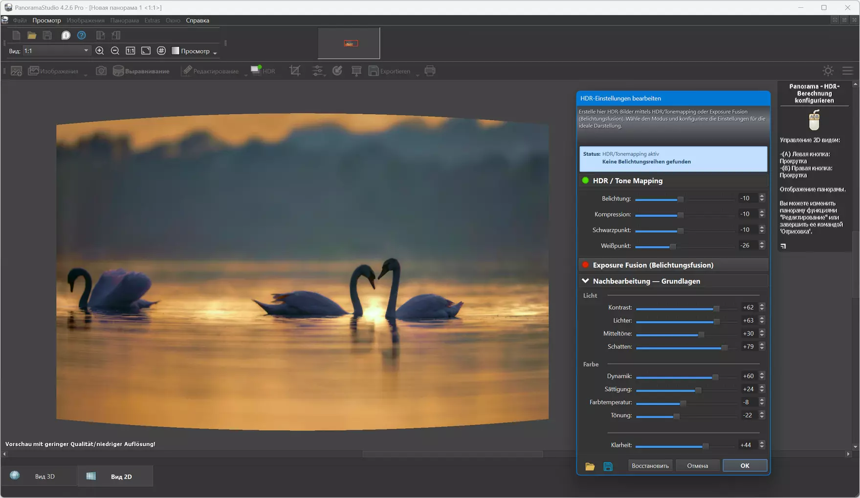The width and height of the screenshot is (860, 498).
Task: Click the Klarheit slider handle
Action: point(706,446)
